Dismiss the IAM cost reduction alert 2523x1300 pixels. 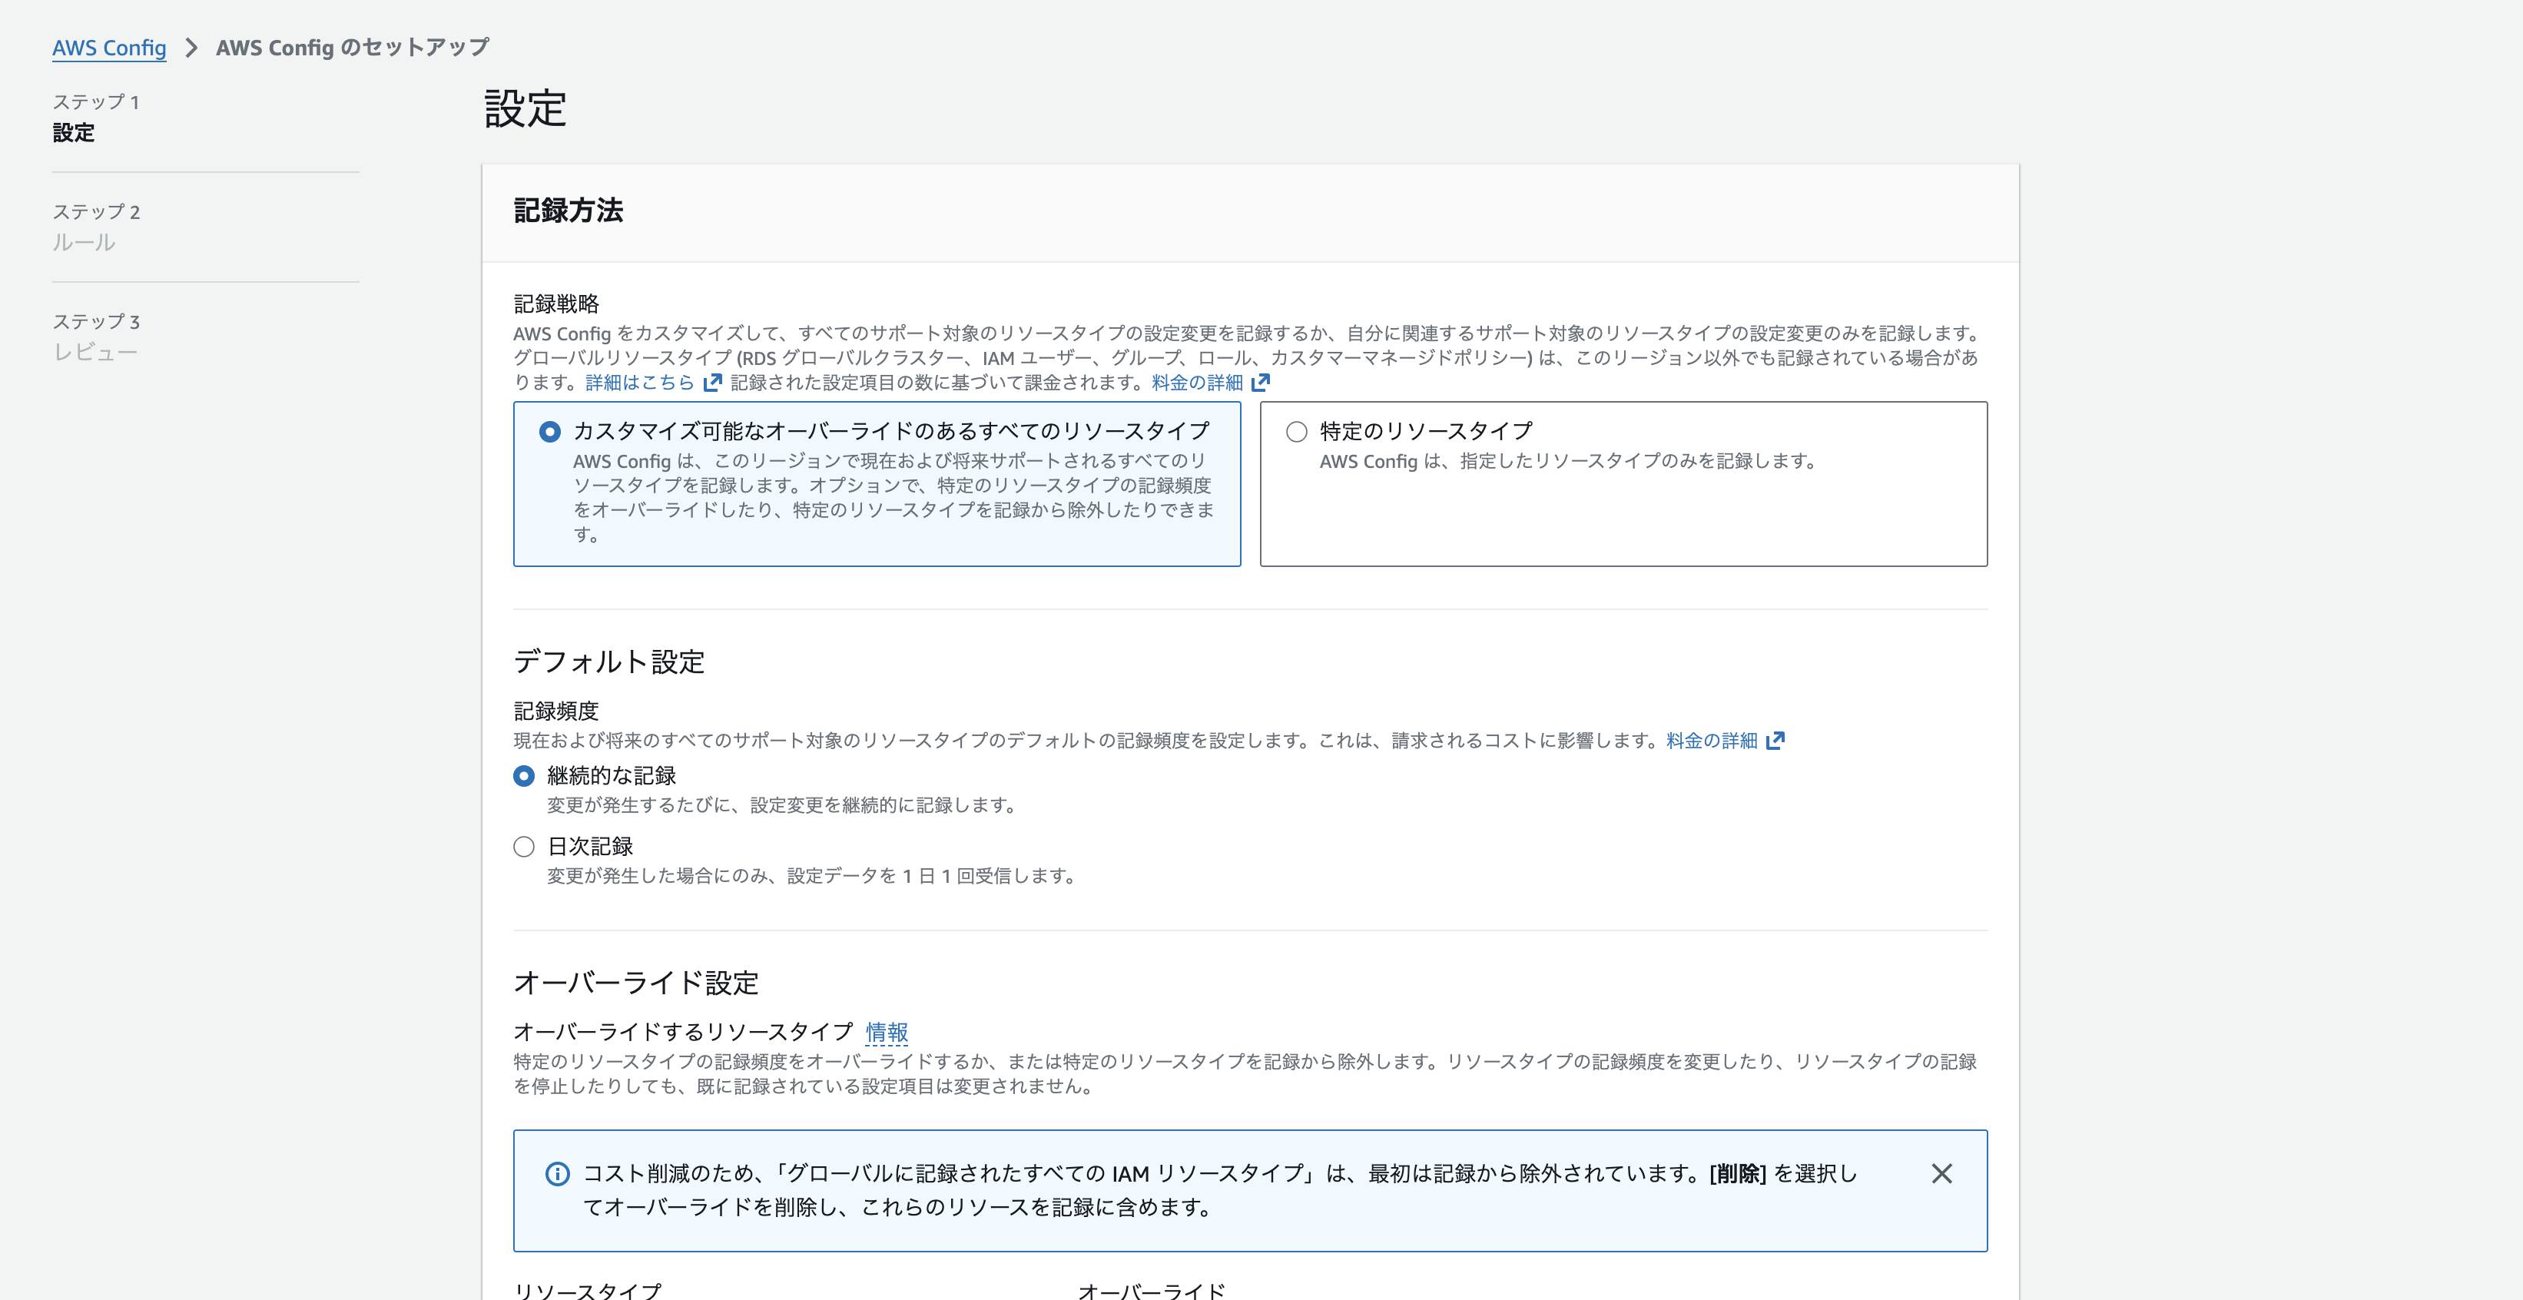pos(1941,1174)
